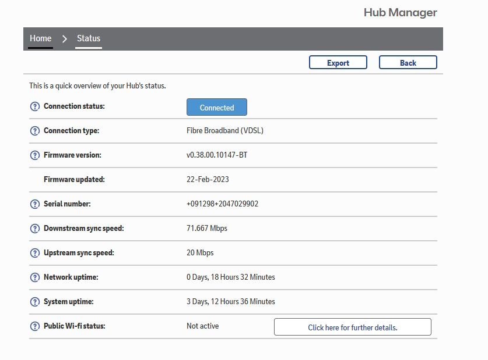The width and height of the screenshot is (488, 360).
Task: Click the blue Connected status button
Action: pyautogui.click(x=216, y=108)
